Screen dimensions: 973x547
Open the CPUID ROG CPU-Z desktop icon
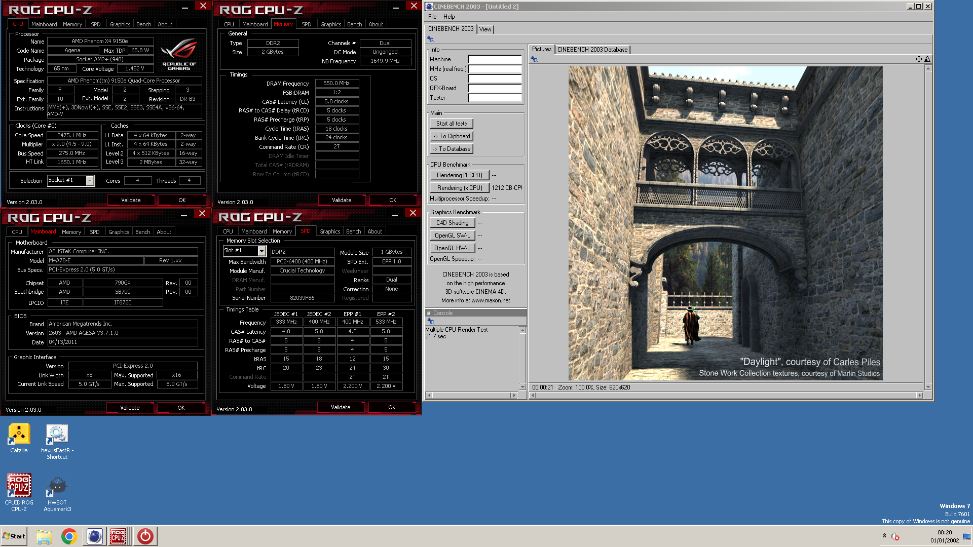(19, 492)
